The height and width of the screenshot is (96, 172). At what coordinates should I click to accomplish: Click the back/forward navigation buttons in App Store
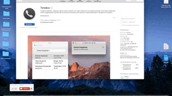(x=19, y=1)
